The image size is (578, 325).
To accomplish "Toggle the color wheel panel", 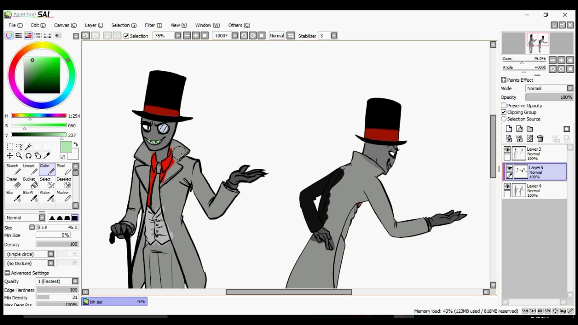I will (x=9, y=36).
